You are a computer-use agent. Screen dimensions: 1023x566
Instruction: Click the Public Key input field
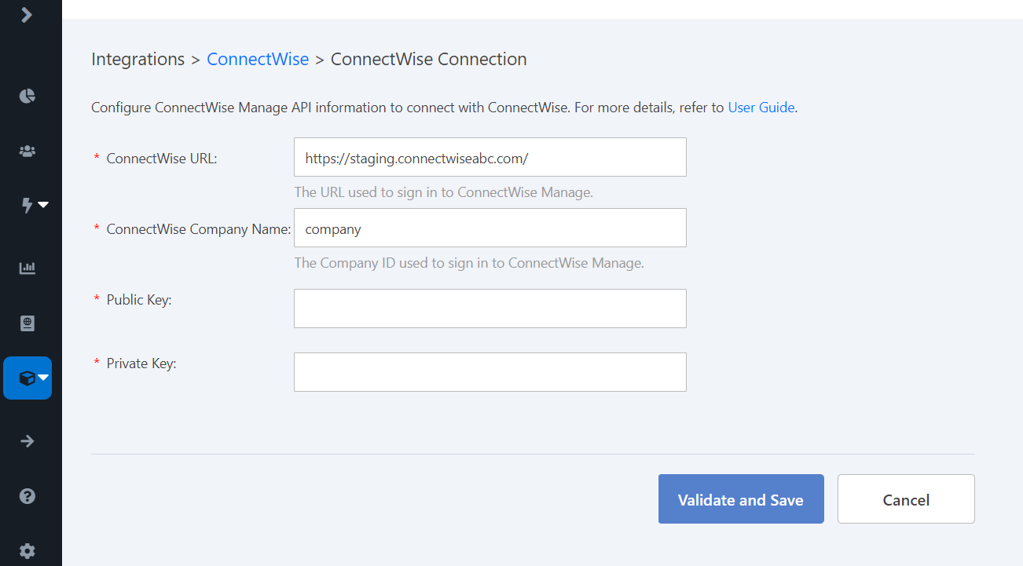click(x=489, y=308)
